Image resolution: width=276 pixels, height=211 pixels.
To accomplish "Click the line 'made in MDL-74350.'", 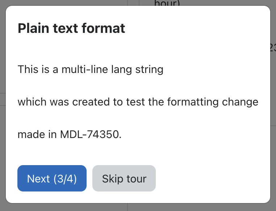I will click(70, 134).
